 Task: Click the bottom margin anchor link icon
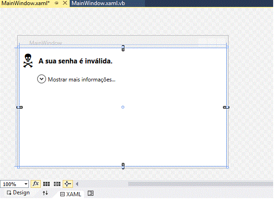point(123,166)
